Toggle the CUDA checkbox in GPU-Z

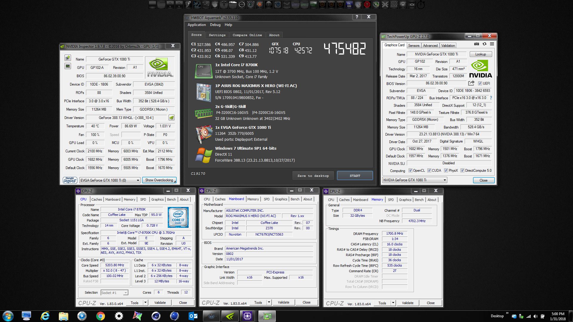click(429, 171)
